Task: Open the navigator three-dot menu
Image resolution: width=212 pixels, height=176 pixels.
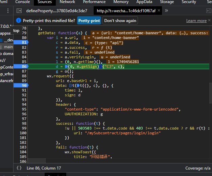Action: click(8, 11)
